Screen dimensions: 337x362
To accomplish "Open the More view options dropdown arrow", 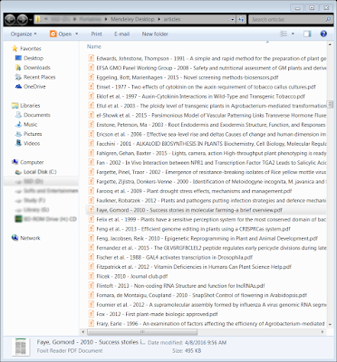I will (293, 34).
